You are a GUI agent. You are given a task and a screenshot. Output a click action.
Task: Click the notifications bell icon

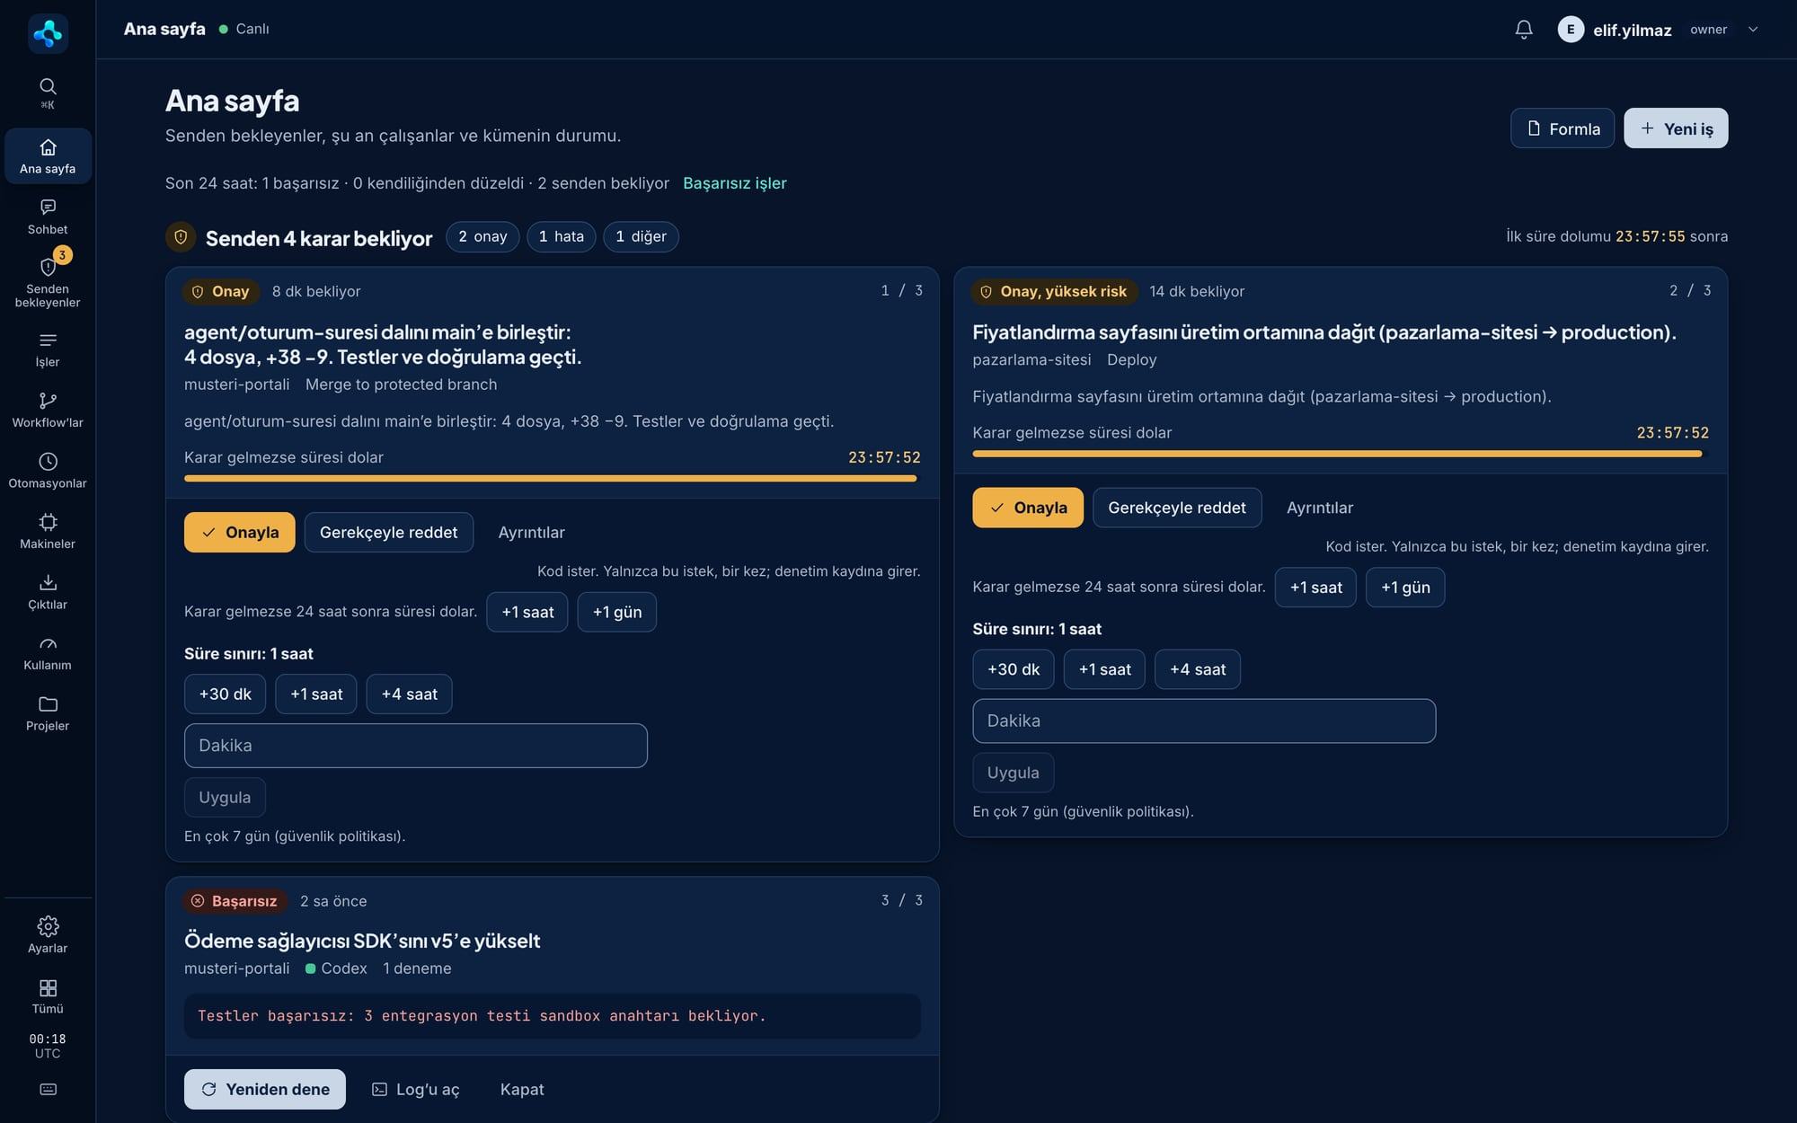1523,30
